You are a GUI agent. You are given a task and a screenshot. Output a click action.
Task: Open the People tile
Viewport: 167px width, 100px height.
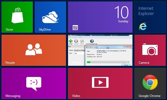[34, 50]
